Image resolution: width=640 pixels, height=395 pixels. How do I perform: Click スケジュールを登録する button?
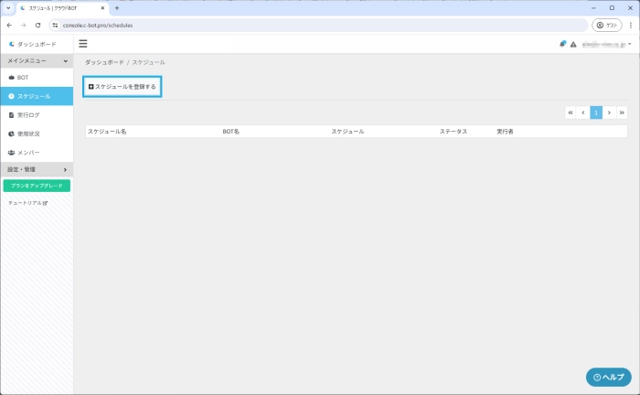pyautogui.click(x=123, y=86)
